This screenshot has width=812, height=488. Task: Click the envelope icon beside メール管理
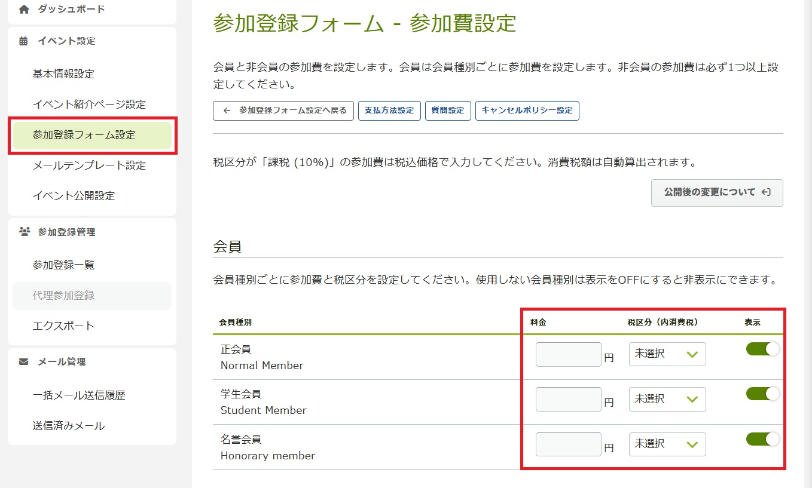pos(24,361)
